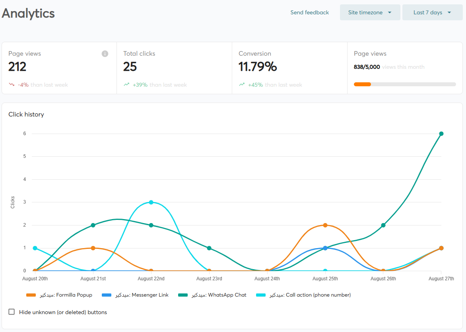466x332 pixels.
Task: Click Formilla Popup data point on August 25th
Action: (325, 225)
